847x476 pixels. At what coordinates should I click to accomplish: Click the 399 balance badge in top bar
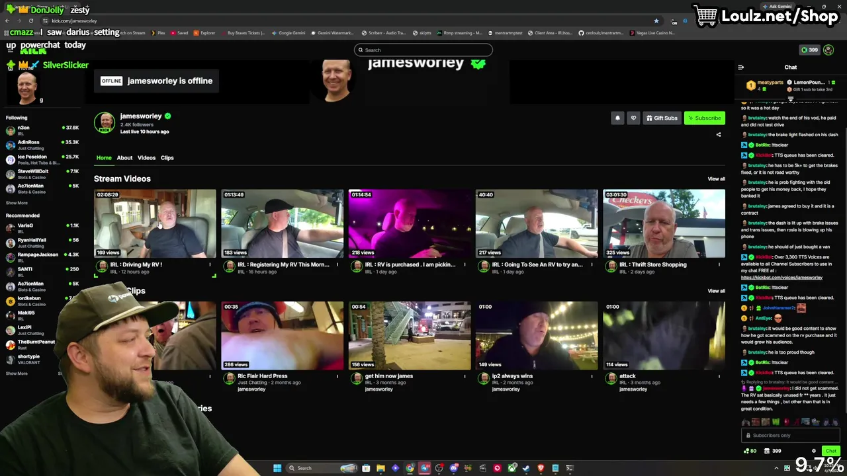coord(809,50)
